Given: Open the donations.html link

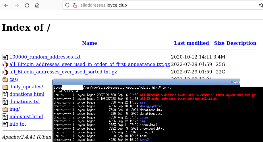Looking at the screenshot, I should click(27, 94).
